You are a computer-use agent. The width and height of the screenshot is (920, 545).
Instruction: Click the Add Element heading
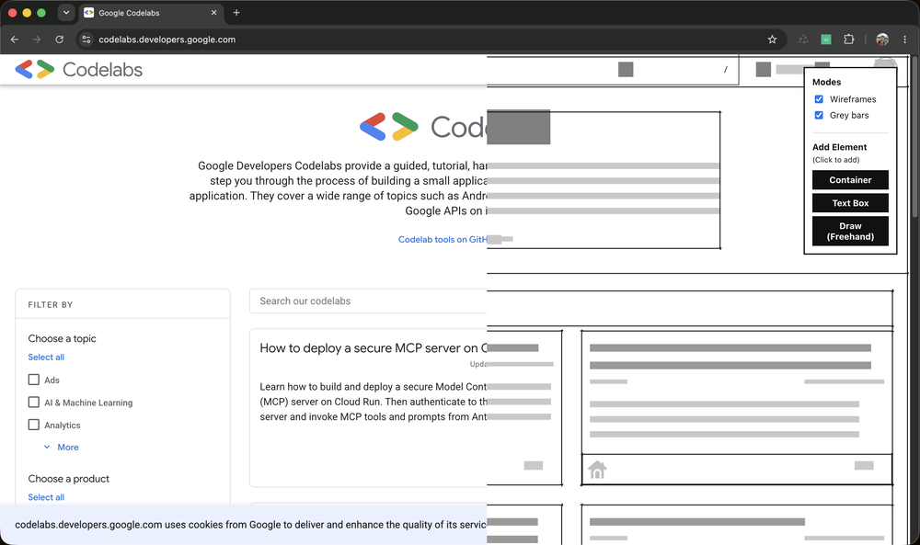[840, 147]
